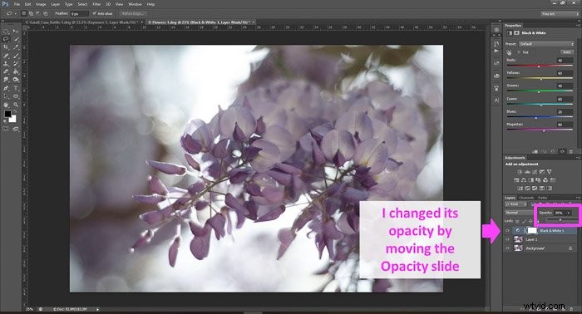Open the Opacity slider dropdown arrow

point(568,213)
